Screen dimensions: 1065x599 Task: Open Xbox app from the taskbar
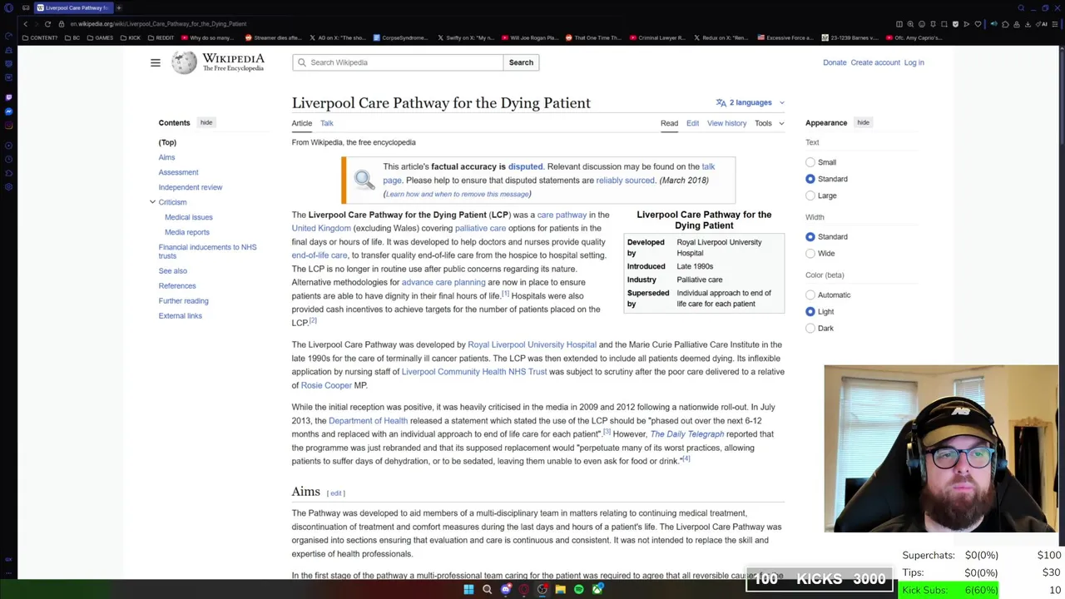(597, 589)
